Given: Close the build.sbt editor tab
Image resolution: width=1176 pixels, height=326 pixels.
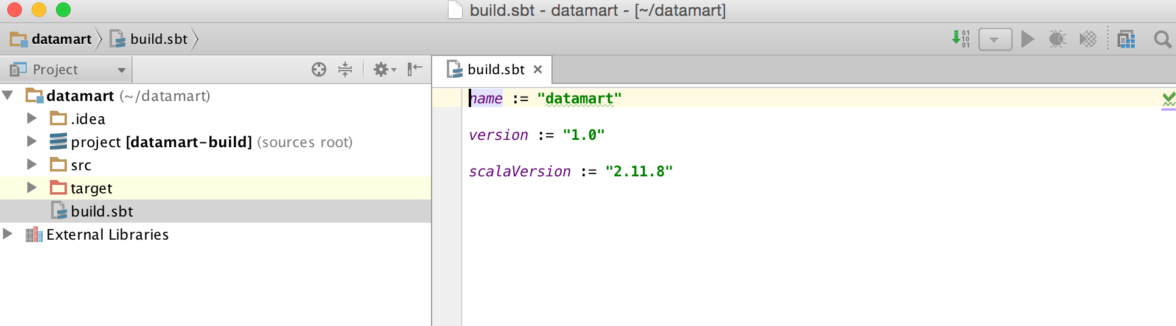Looking at the screenshot, I should [537, 69].
